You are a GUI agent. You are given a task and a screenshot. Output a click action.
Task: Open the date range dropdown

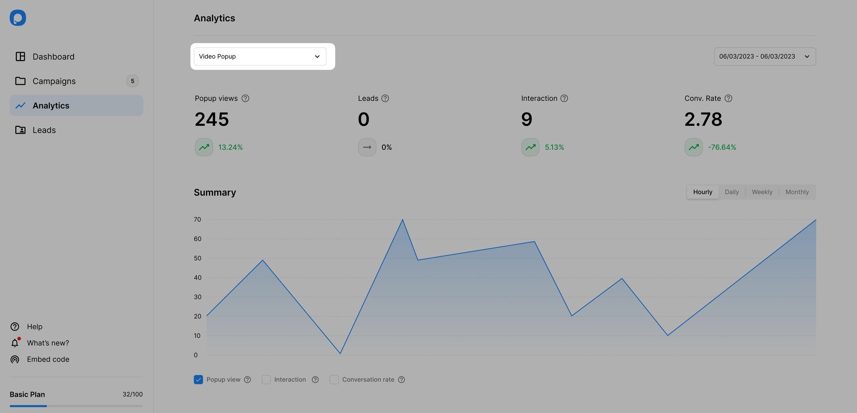point(765,56)
